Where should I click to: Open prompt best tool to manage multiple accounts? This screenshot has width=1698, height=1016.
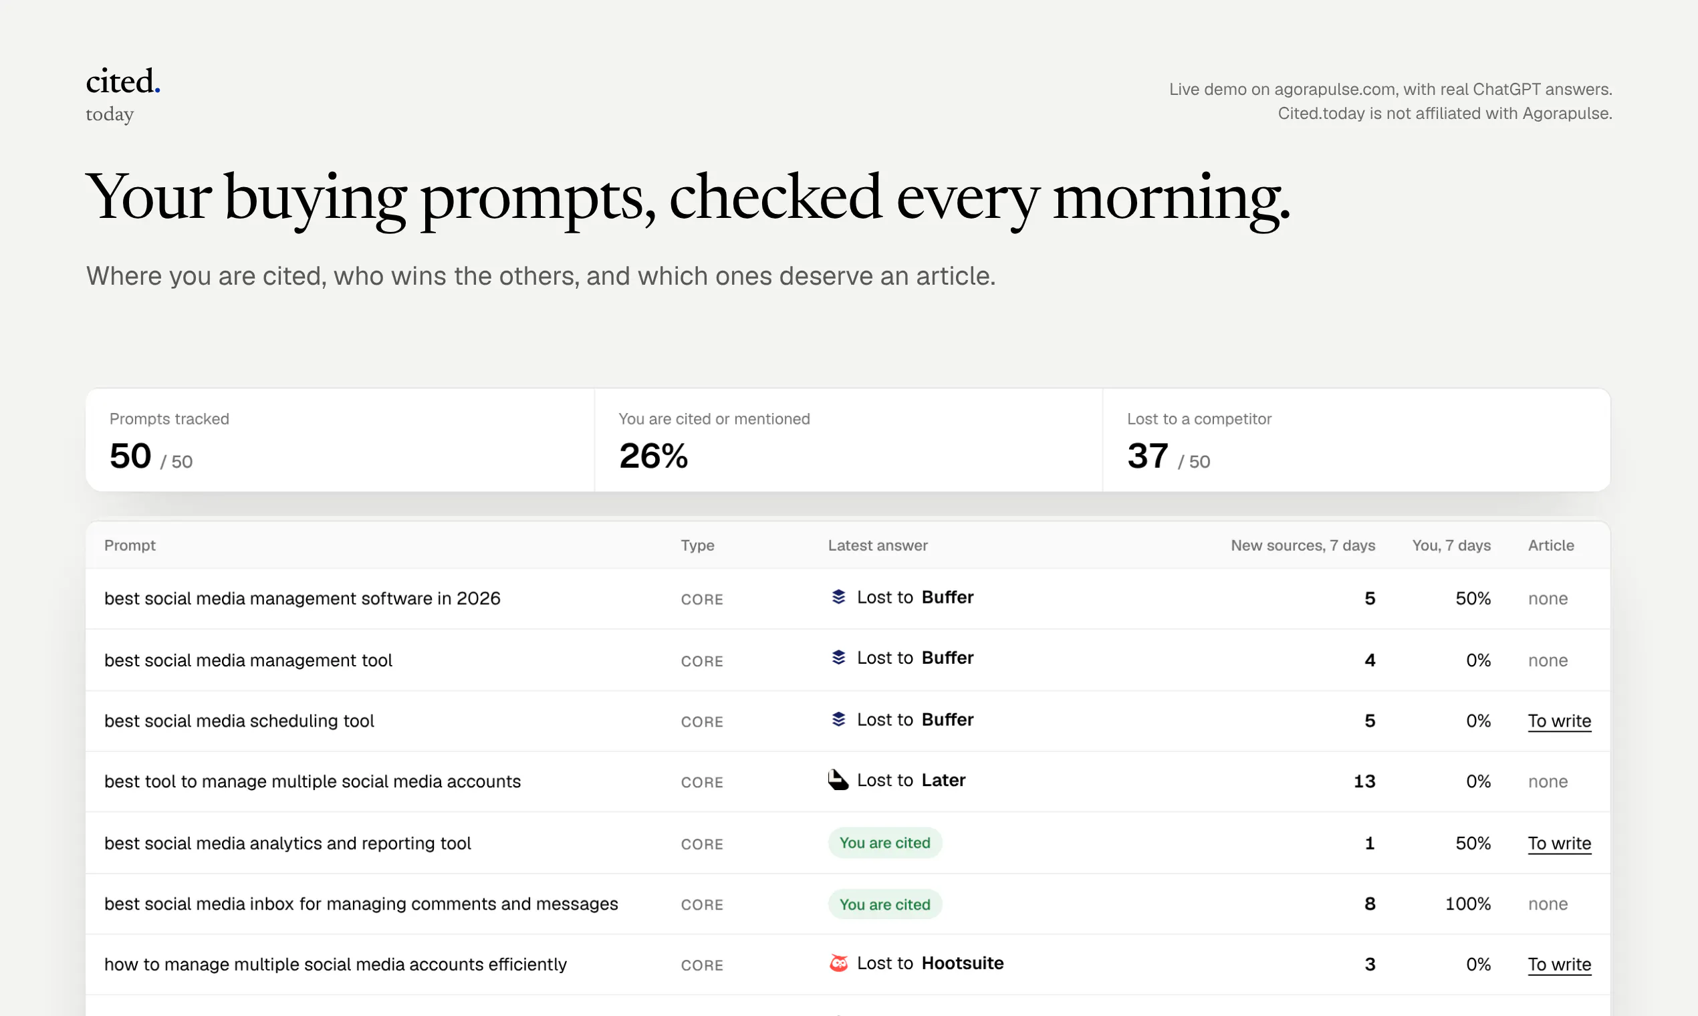[312, 782]
